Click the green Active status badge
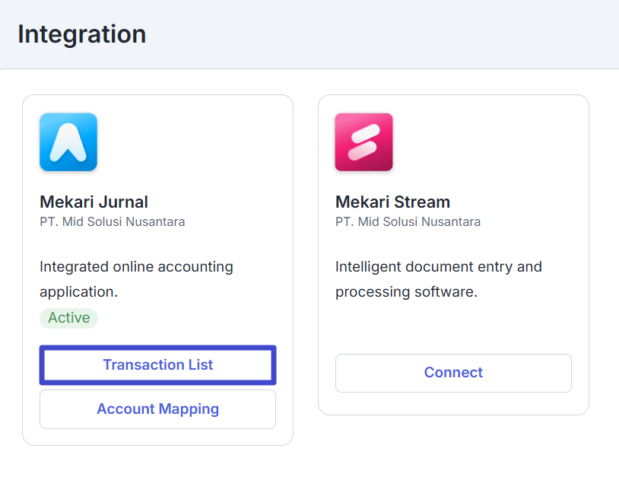 68,318
